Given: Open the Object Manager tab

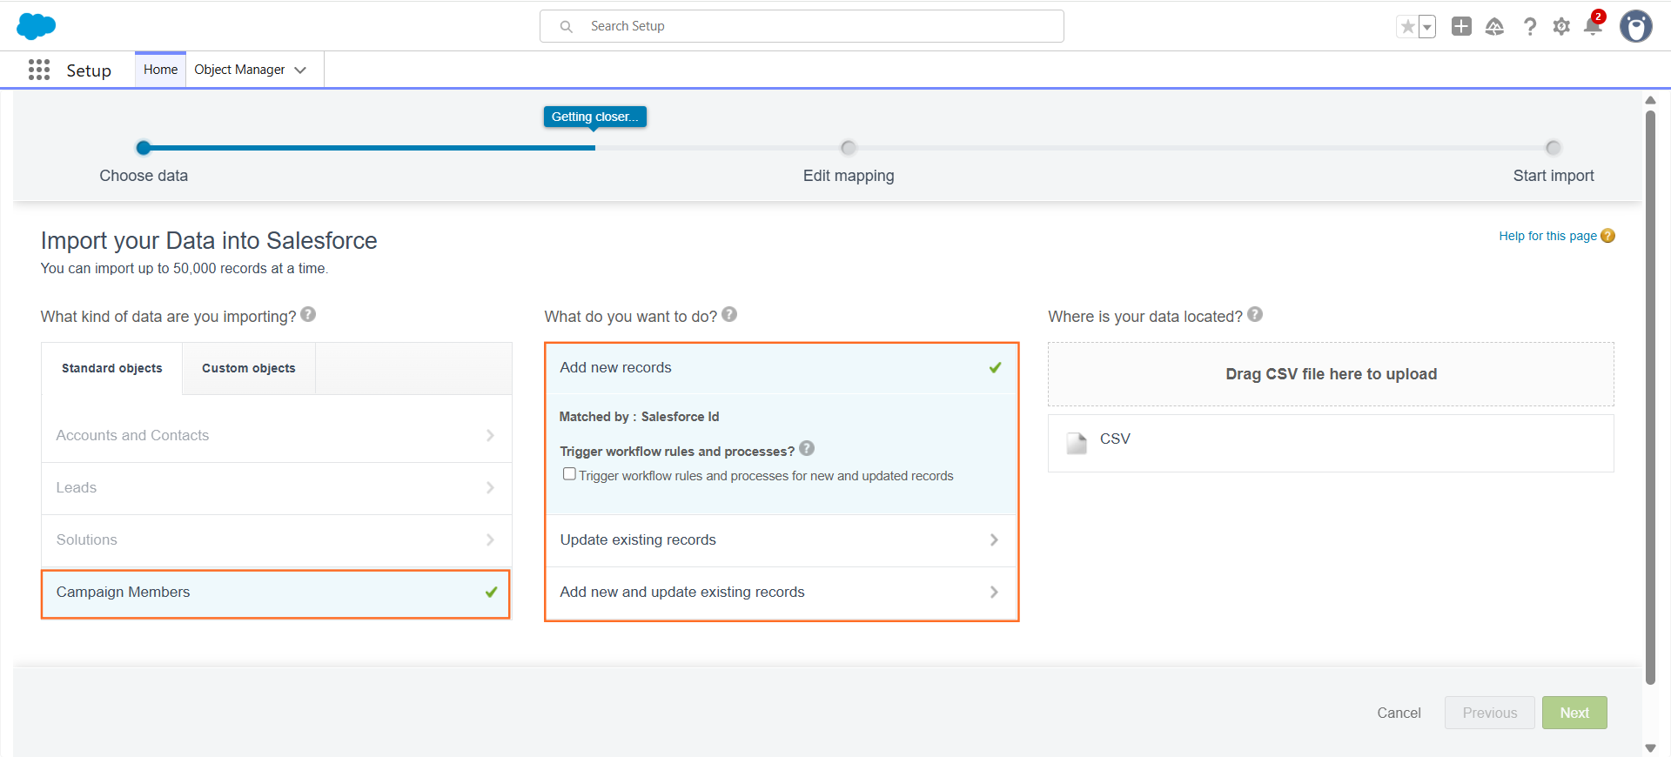Looking at the screenshot, I should (x=239, y=70).
